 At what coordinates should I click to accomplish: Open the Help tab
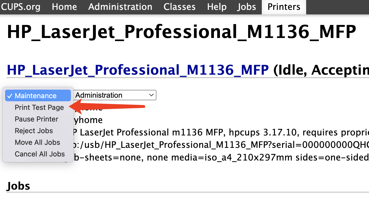click(216, 7)
